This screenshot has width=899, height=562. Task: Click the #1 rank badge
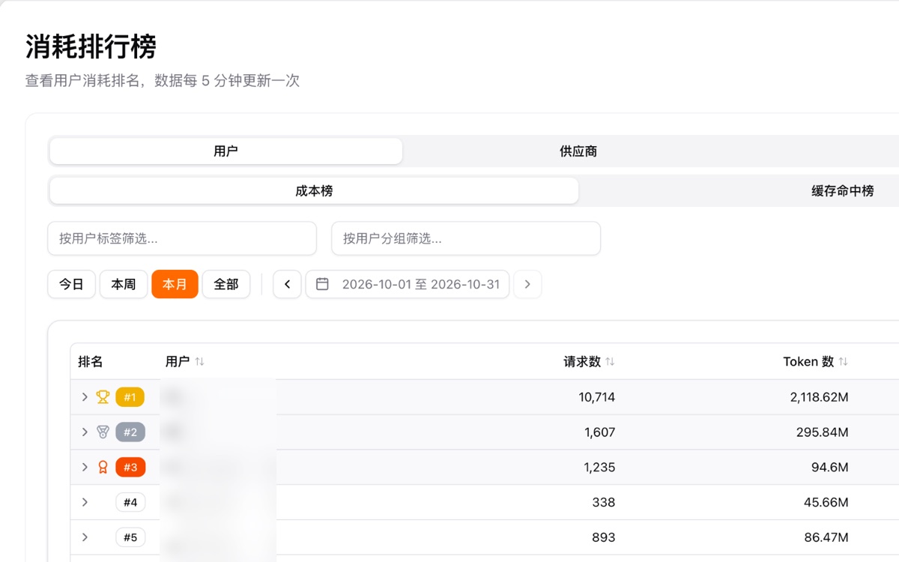point(130,397)
